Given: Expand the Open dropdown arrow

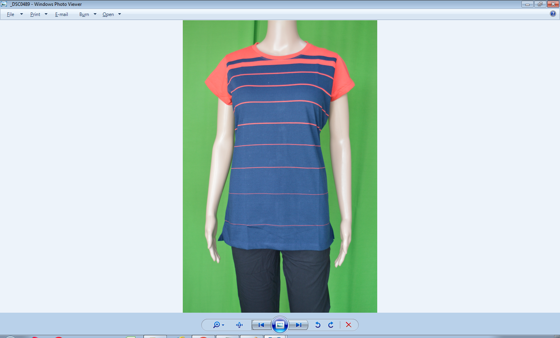Looking at the screenshot, I should [119, 14].
